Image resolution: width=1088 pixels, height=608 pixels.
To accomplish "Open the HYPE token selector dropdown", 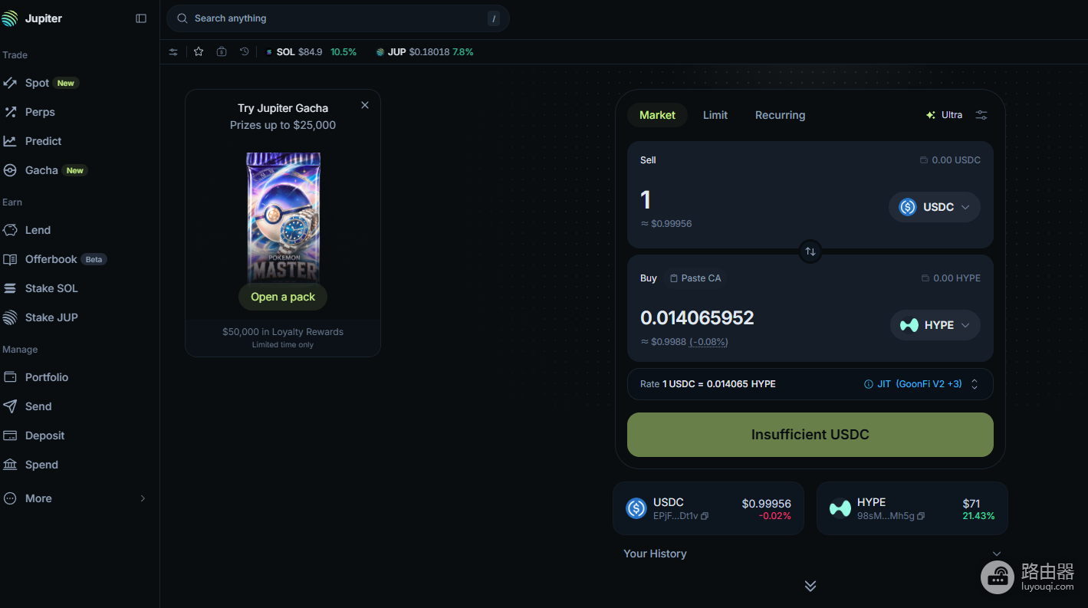I will (x=935, y=325).
